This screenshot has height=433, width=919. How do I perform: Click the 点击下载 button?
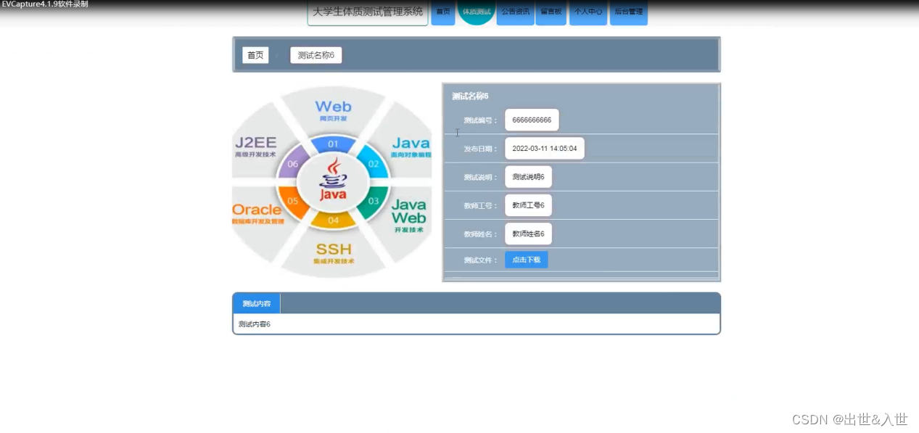[527, 260]
